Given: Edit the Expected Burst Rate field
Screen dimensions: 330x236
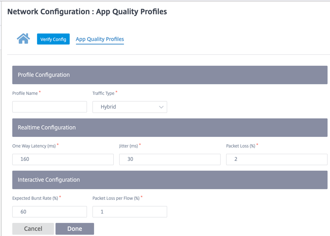Looking at the screenshot, I should [x=50, y=212].
